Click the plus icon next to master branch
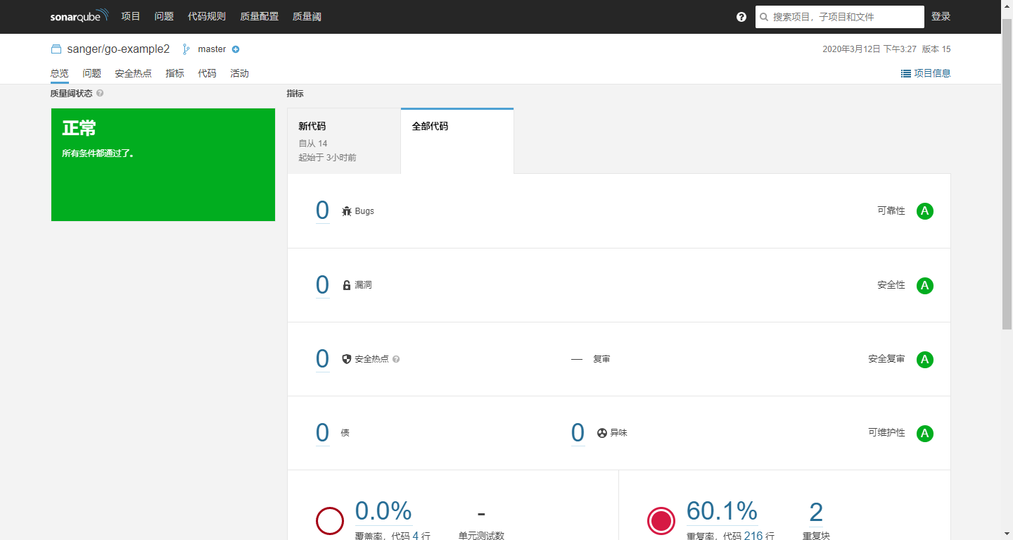 point(236,49)
